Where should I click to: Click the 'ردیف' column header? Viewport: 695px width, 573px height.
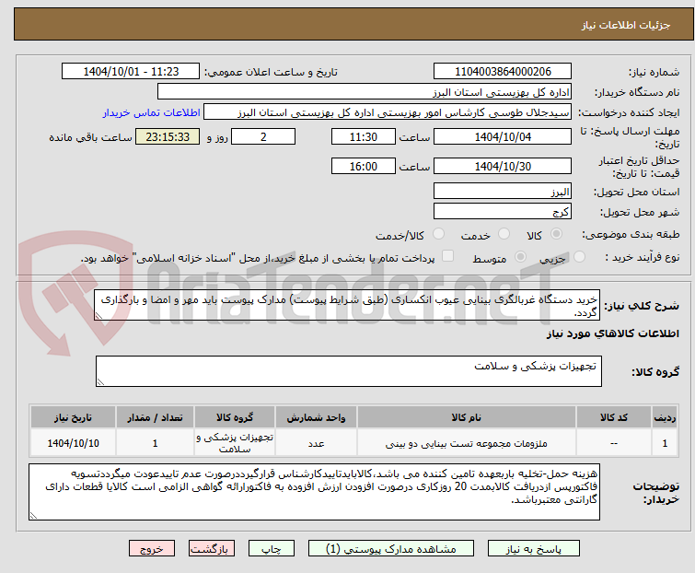point(665,417)
